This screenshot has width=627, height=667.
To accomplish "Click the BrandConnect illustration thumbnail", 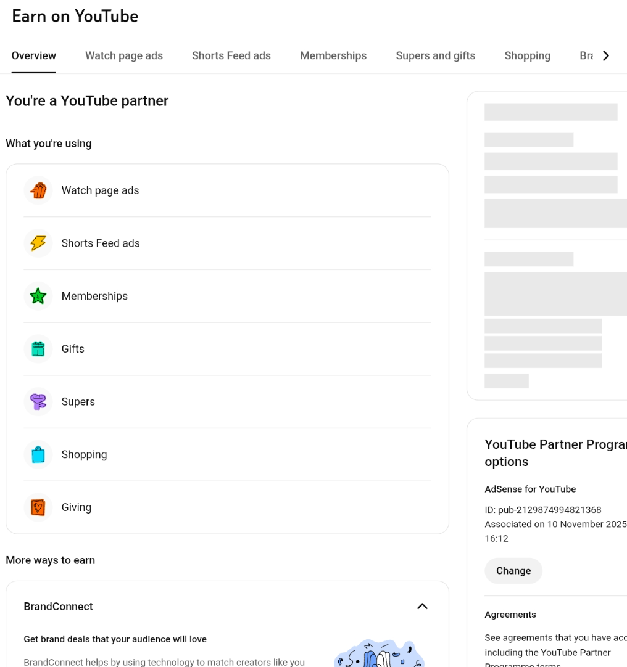I will [379, 653].
